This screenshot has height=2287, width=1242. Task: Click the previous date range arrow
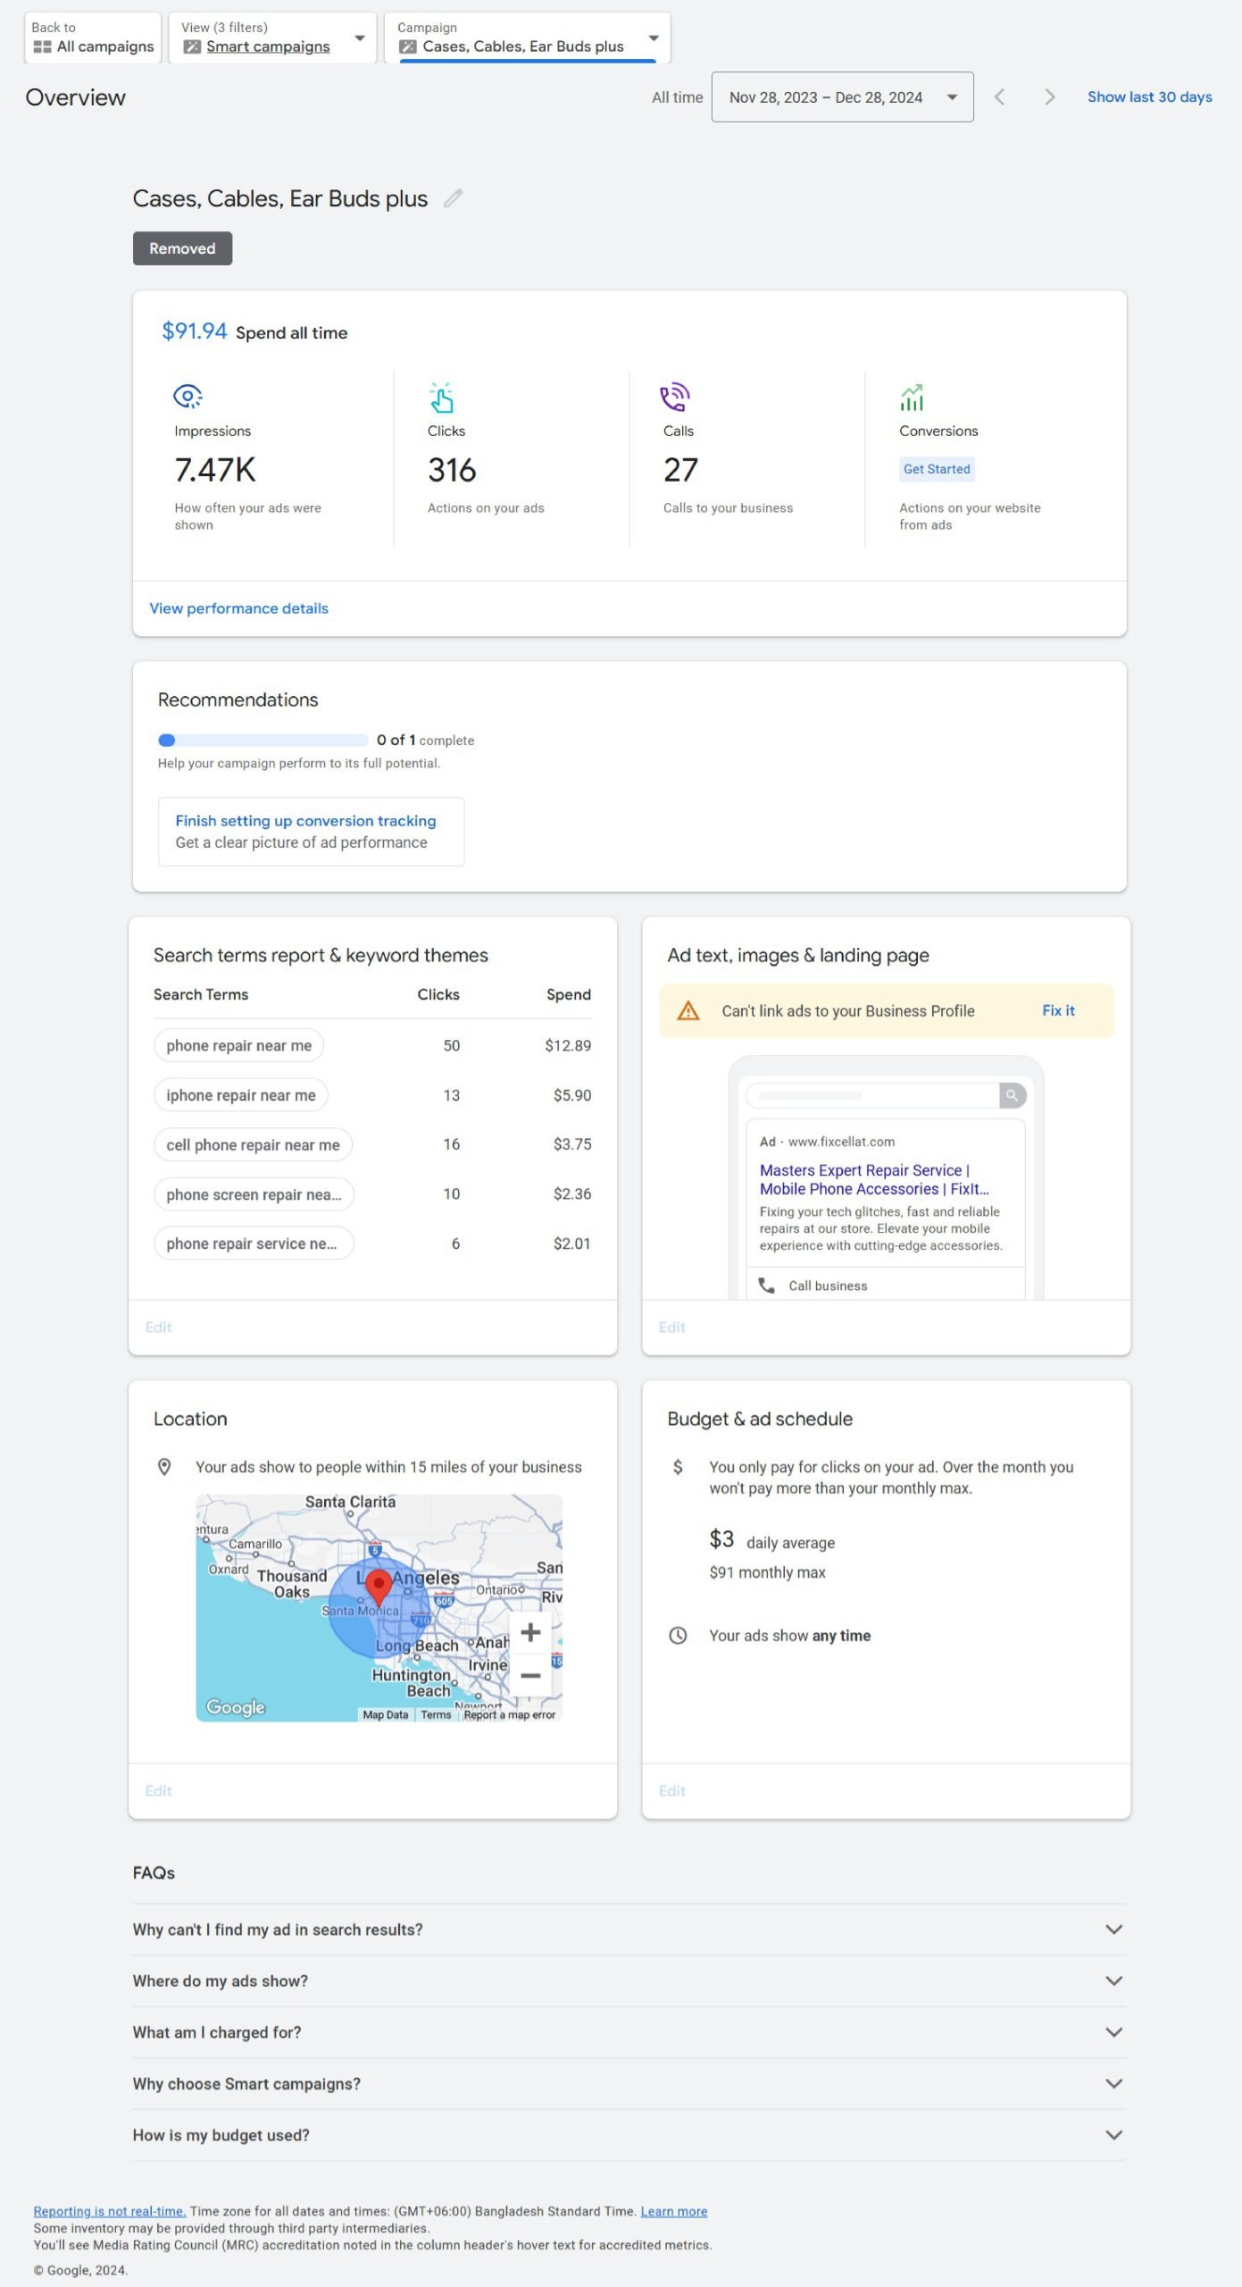coord(1000,97)
